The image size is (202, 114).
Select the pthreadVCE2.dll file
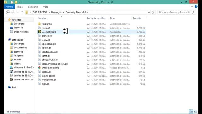[50, 60]
